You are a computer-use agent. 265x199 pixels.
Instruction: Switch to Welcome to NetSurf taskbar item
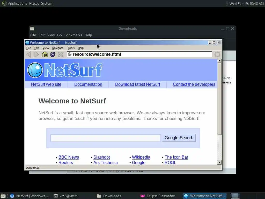click(x=204, y=196)
